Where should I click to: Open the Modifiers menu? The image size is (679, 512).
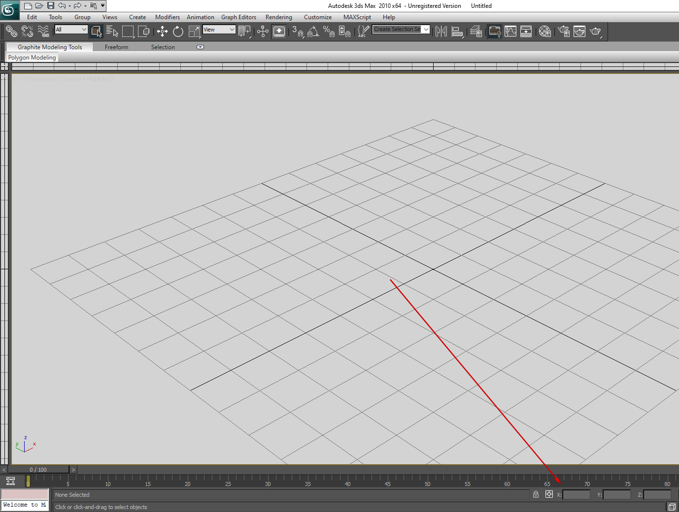coord(167,17)
